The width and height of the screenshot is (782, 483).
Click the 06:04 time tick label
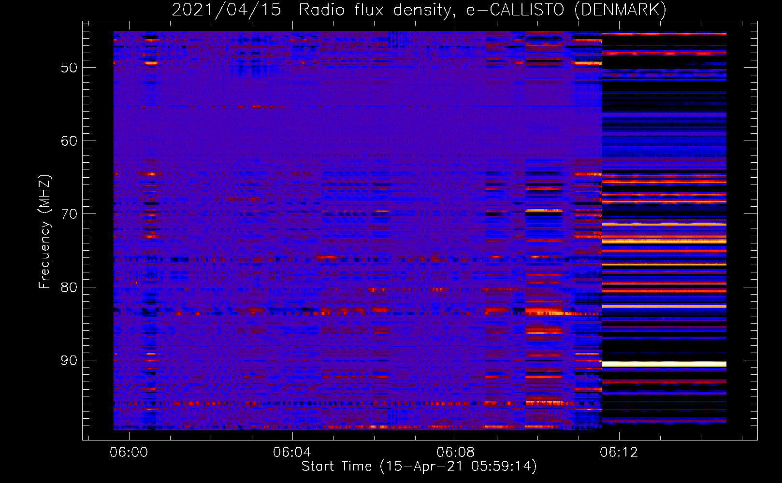click(x=292, y=453)
